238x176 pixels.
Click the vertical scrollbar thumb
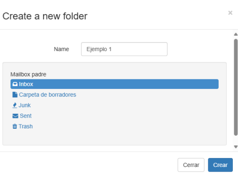point(236,87)
